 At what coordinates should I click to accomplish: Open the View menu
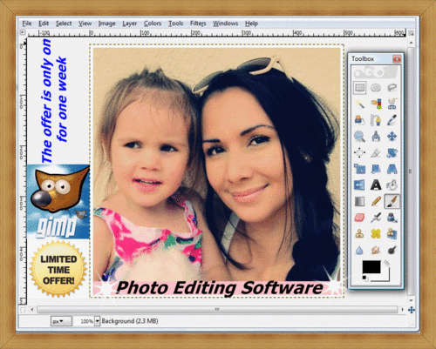pyautogui.click(x=85, y=23)
